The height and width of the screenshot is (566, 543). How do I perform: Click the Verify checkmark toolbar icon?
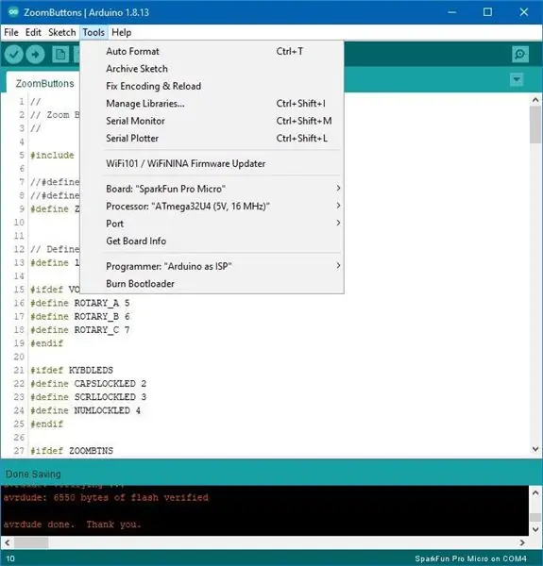coord(14,55)
